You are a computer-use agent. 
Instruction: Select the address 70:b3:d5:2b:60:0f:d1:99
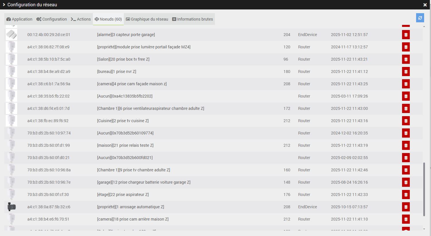point(49,145)
